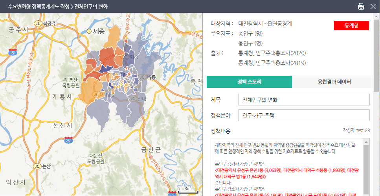Image resolution: width=380 pixels, height=196 pixels.
Task: Click the orange northern region near 세종
Action: click(x=112, y=38)
